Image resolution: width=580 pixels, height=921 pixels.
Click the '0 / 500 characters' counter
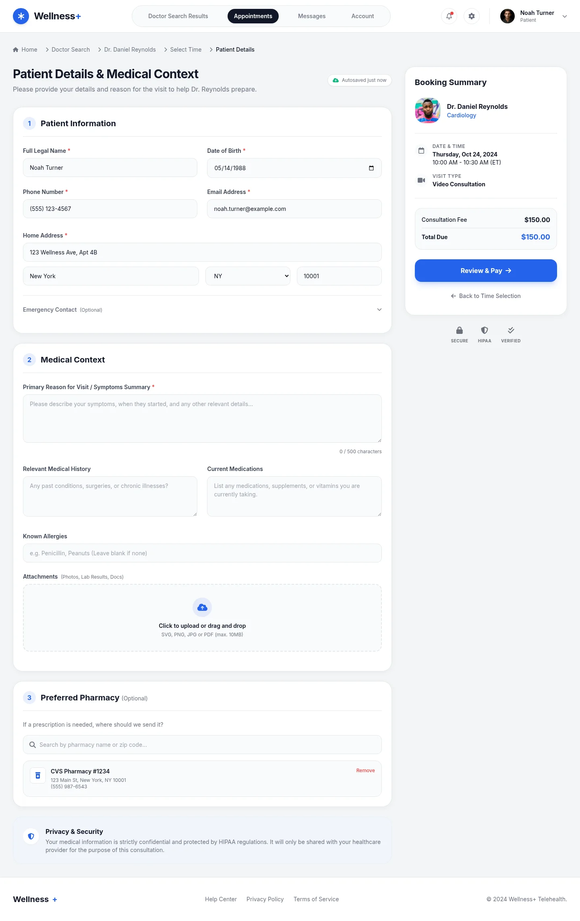[360, 452]
